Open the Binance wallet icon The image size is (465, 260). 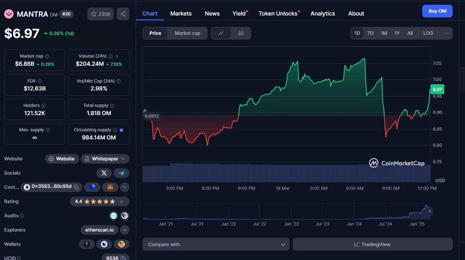(x=86, y=244)
